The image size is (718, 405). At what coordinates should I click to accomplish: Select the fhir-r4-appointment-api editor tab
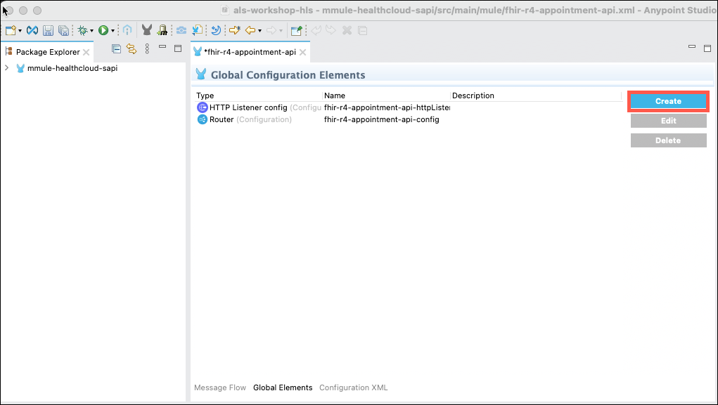[x=251, y=52]
